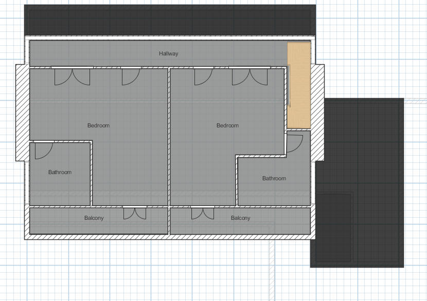Click the left balcony double door
The height and width of the screenshot is (301, 427).
[x=134, y=212]
